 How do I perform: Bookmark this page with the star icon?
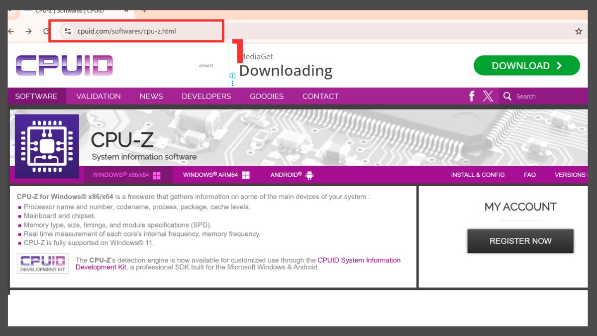[579, 31]
